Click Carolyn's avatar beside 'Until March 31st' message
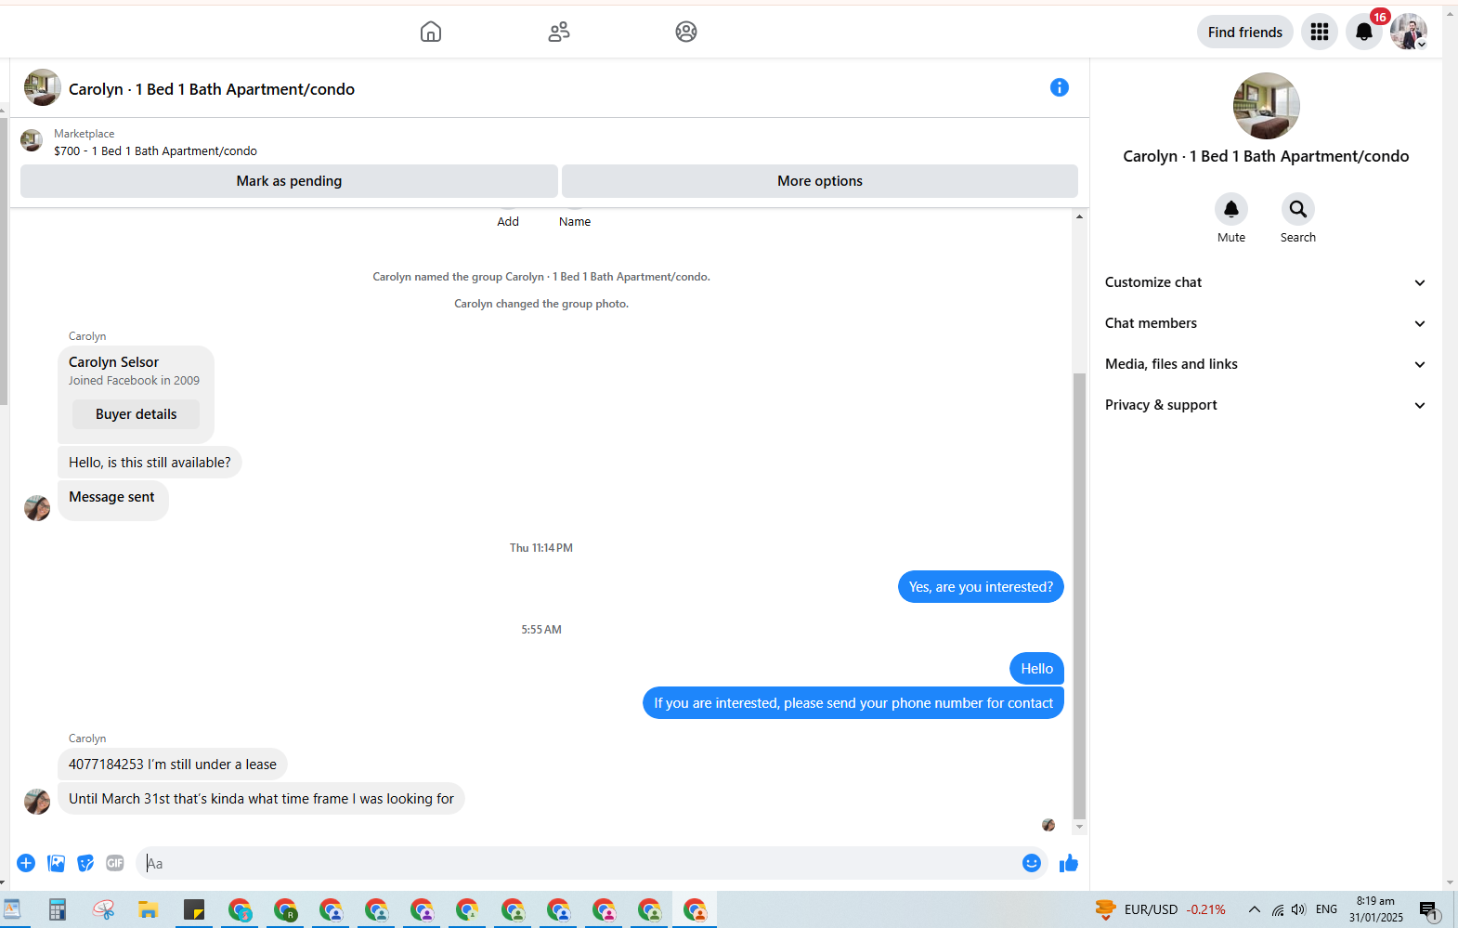1458x928 pixels. pos(37,801)
